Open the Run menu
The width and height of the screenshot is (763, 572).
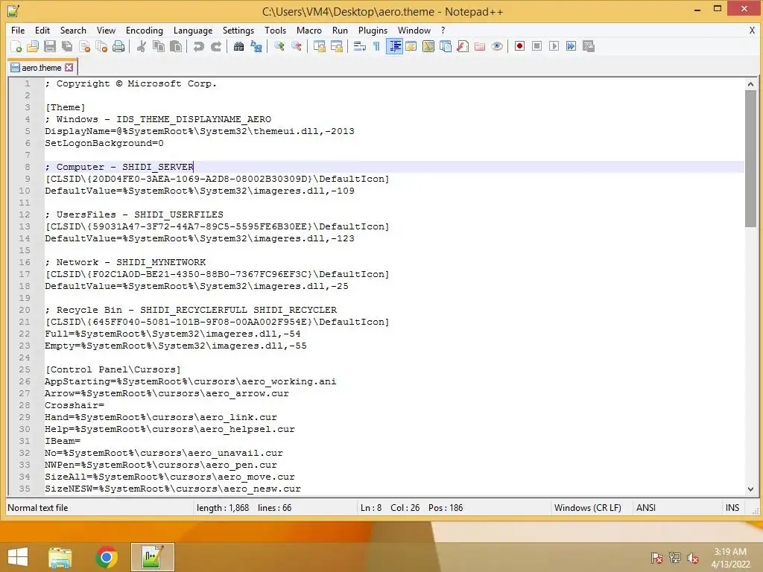click(x=340, y=30)
